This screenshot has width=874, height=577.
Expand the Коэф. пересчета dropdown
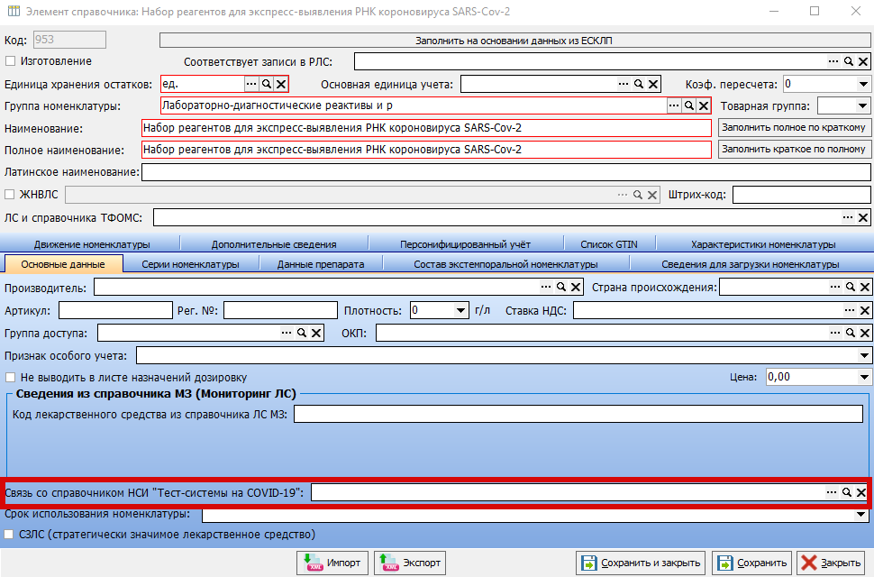point(863,84)
